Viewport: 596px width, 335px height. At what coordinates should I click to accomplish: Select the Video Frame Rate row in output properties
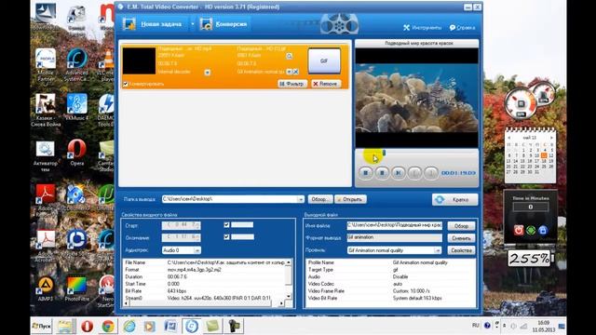(390, 291)
